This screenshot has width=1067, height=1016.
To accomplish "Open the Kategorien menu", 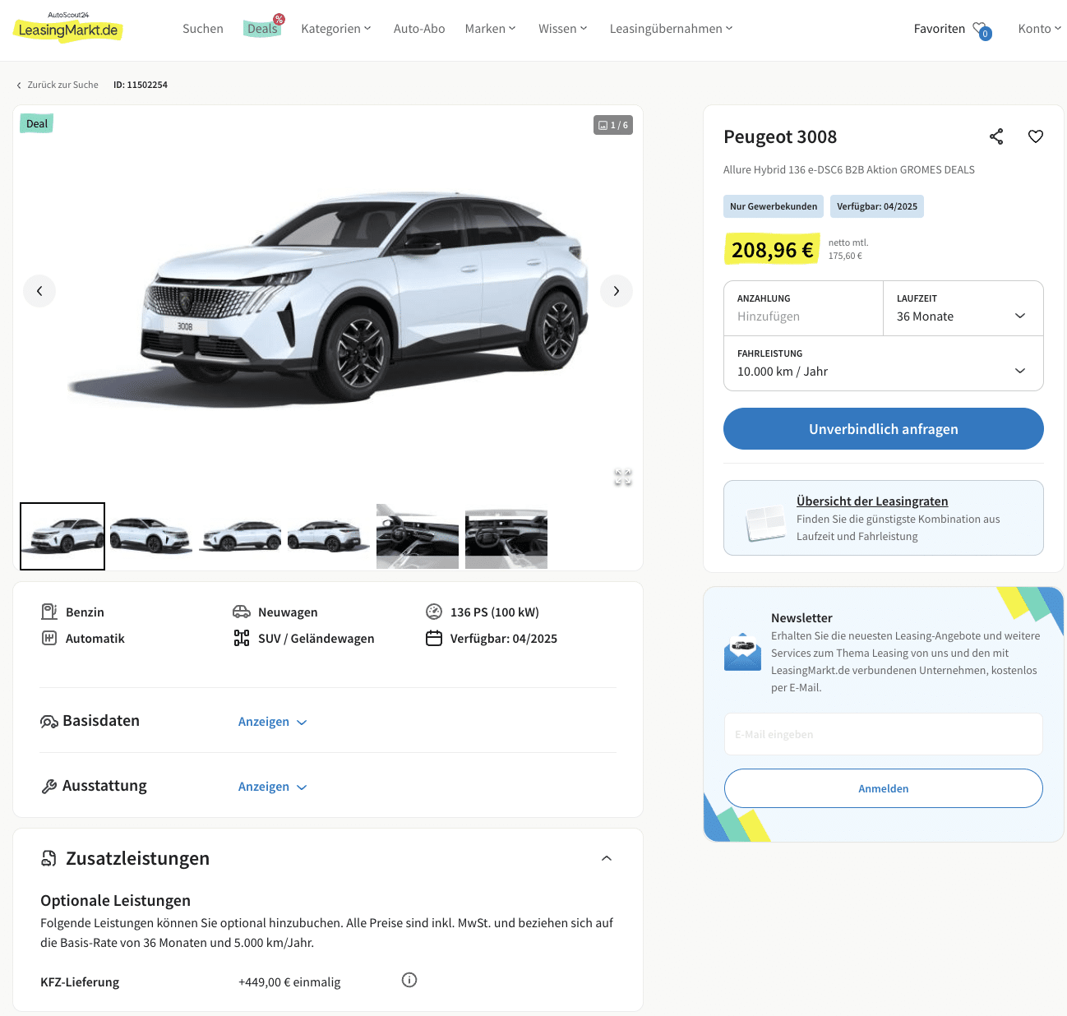I will [x=336, y=29].
